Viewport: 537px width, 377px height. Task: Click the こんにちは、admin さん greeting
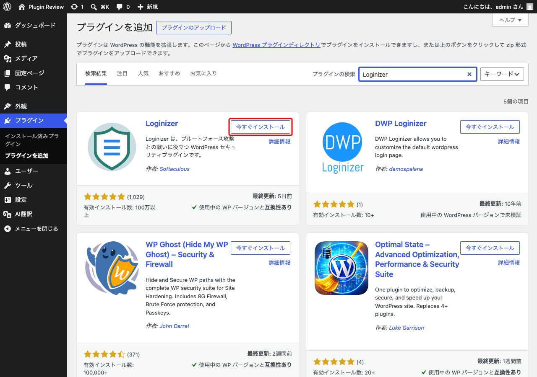493,7
